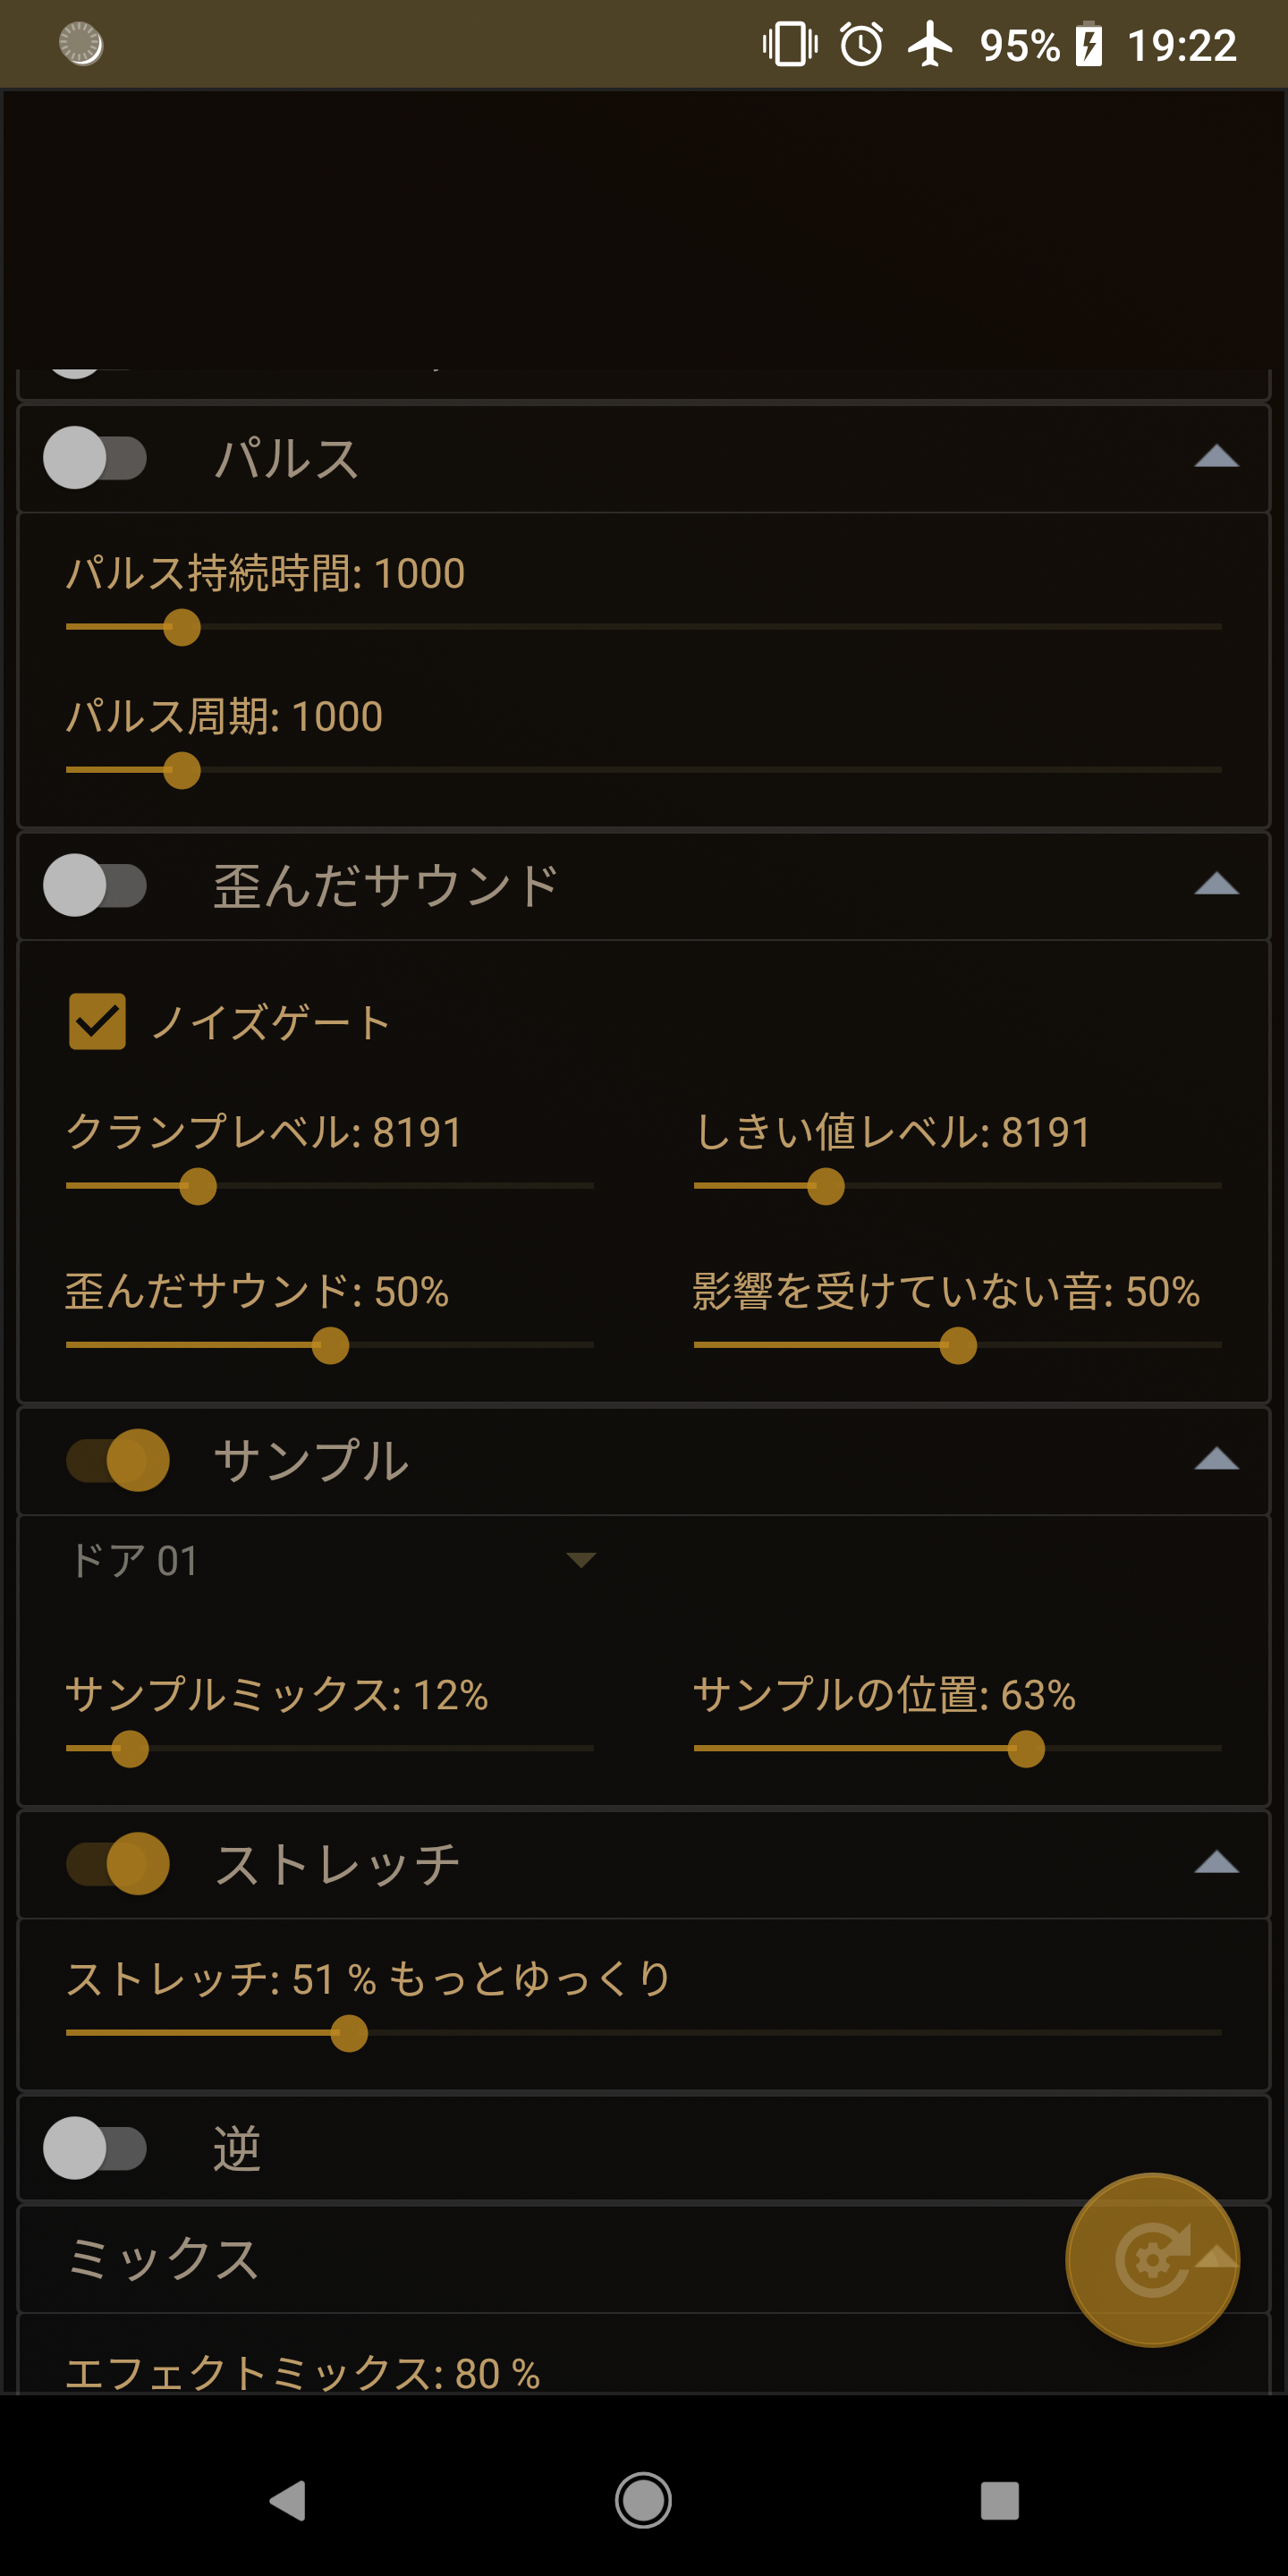This screenshot has height=2576, width=1288.
Task: Enable the 逆 reverse switch
Action: click(96, 2148)
